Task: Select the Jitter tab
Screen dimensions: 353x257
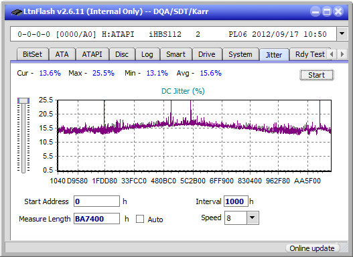Action: coord(274,55)
